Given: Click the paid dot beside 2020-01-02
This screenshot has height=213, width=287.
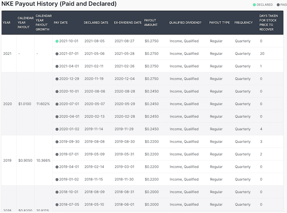Looking at the screenshot, I should 57,129.
